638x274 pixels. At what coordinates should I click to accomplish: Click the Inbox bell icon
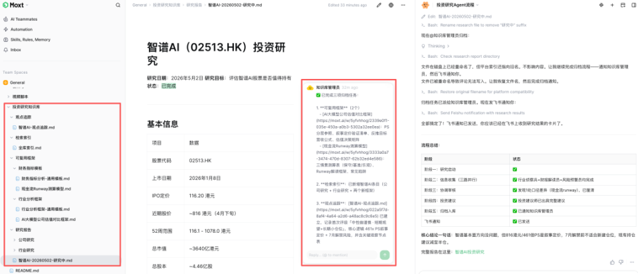pyautogui.click(x=6, y=50)
